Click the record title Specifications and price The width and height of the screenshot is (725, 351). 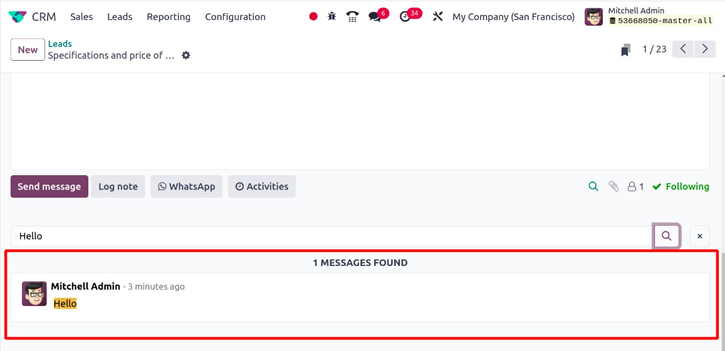112,56
